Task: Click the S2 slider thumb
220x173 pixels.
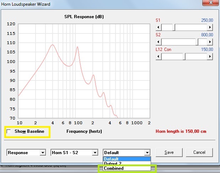Action: tap(197, 42)
